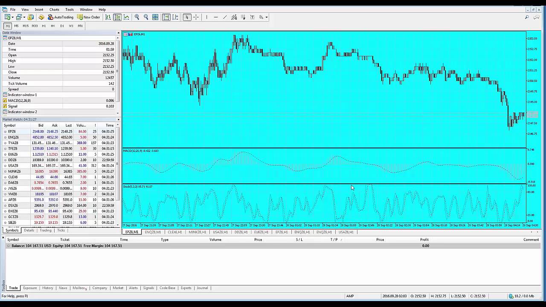Screen dimensions: 546x307
Task: Click the search magnifier icon at top right
Action: pyautogui.click(x=527, y=17)
